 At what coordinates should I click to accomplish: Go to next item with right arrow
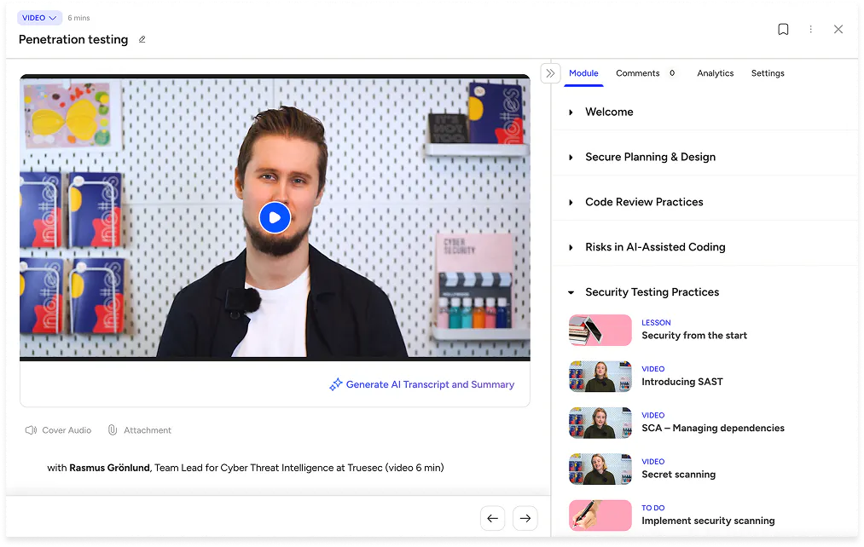click(x=525, y=518)
